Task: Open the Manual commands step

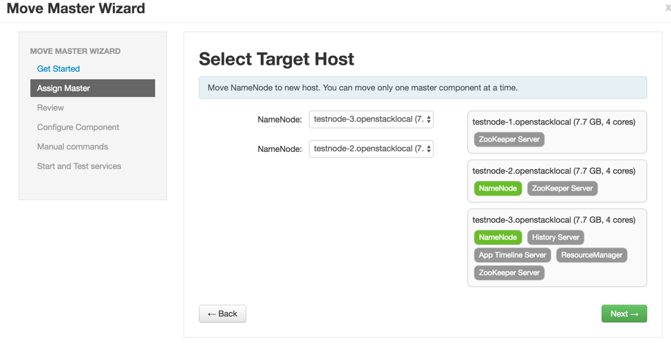Action: [x=72, y=146]
